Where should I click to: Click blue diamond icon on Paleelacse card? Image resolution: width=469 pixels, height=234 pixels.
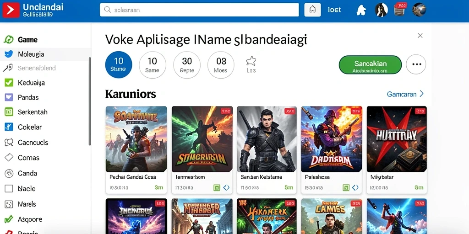point(355,187)
